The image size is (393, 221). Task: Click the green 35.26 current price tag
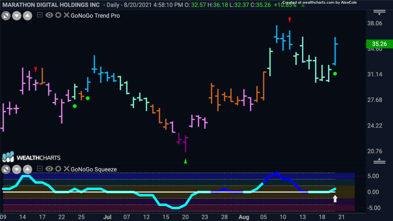coord(379,44)
